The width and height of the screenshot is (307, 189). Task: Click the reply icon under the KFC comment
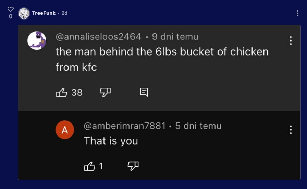point(144,92)
